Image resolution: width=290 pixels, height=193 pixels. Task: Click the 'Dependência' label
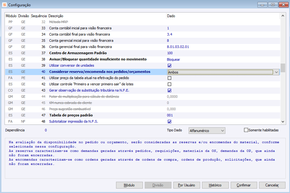(x=15, y=130)
